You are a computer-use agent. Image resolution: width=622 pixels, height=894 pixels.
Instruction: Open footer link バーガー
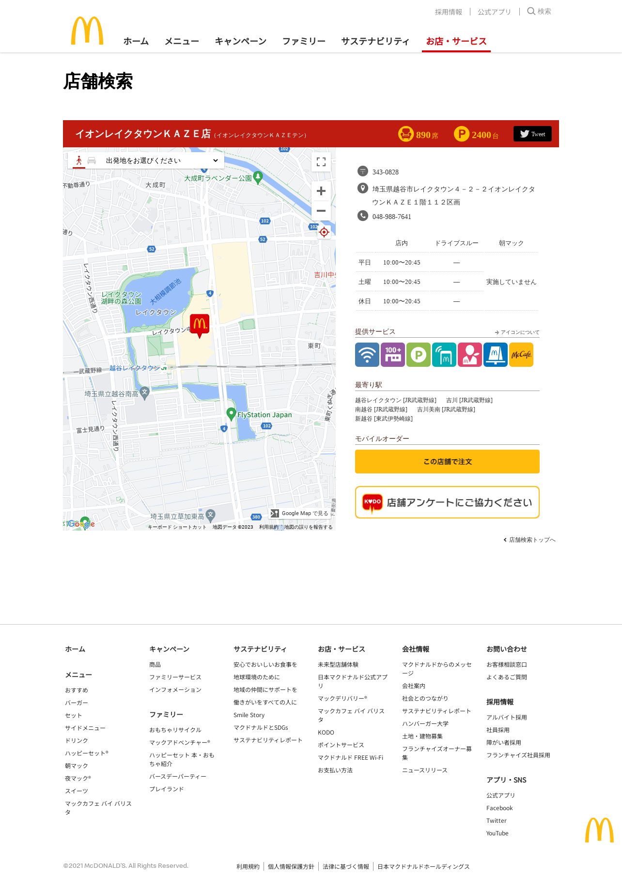click(77, 703)
